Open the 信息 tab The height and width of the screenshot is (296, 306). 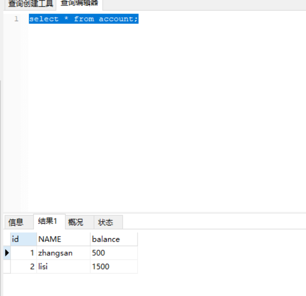pos(16,222)
